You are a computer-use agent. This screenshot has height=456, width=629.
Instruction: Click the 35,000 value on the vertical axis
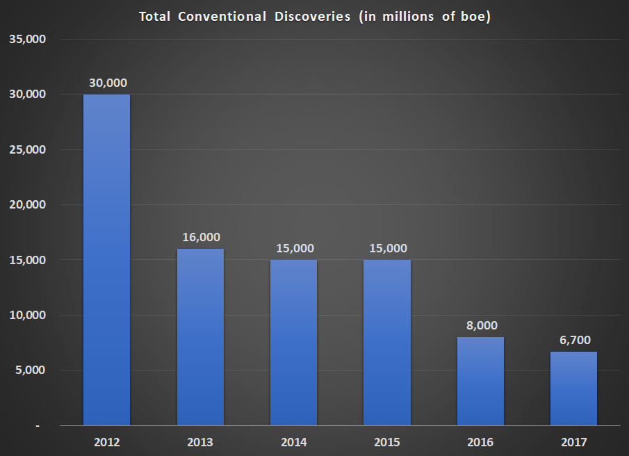[x=28, y=39]
